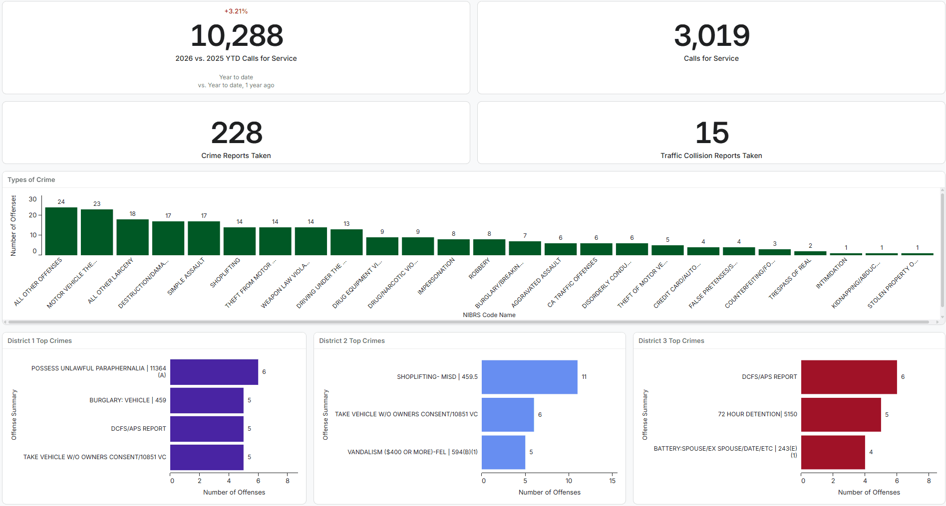This screenshot has height=506, width=946.
Task: Click the +3.21% change indicator
Action: click(236, 11)
